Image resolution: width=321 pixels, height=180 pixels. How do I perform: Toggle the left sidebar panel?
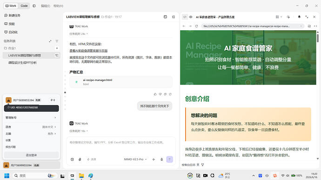(x=34, y=6)
